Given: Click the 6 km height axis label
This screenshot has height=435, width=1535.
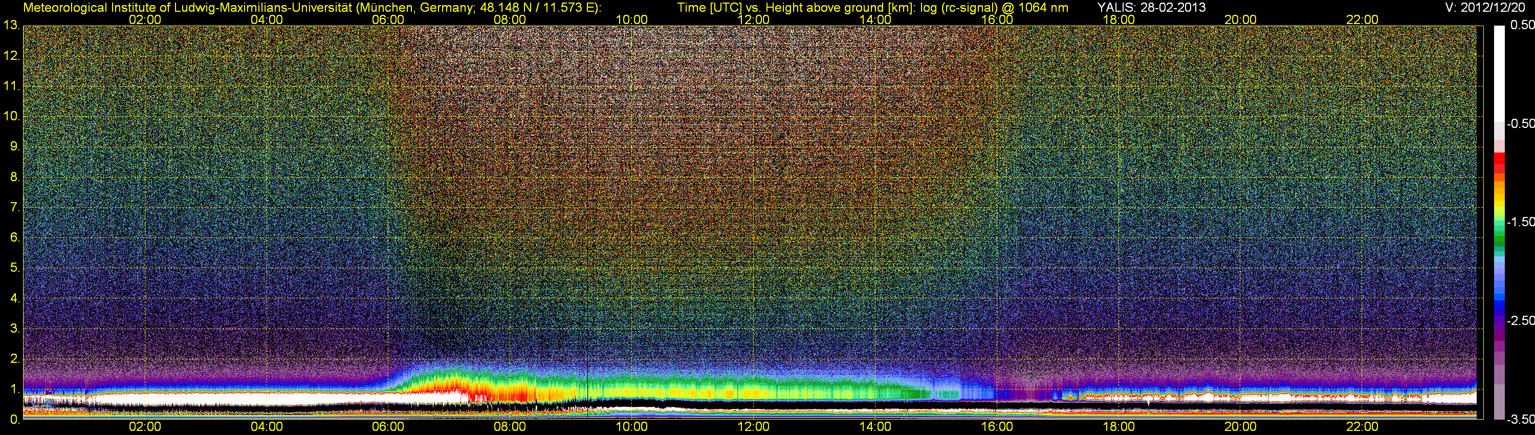Looking at the screenshot, I should tap(15, 238).
